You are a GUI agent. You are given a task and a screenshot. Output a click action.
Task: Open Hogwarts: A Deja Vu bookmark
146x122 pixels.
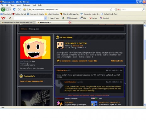click(36, 14)
